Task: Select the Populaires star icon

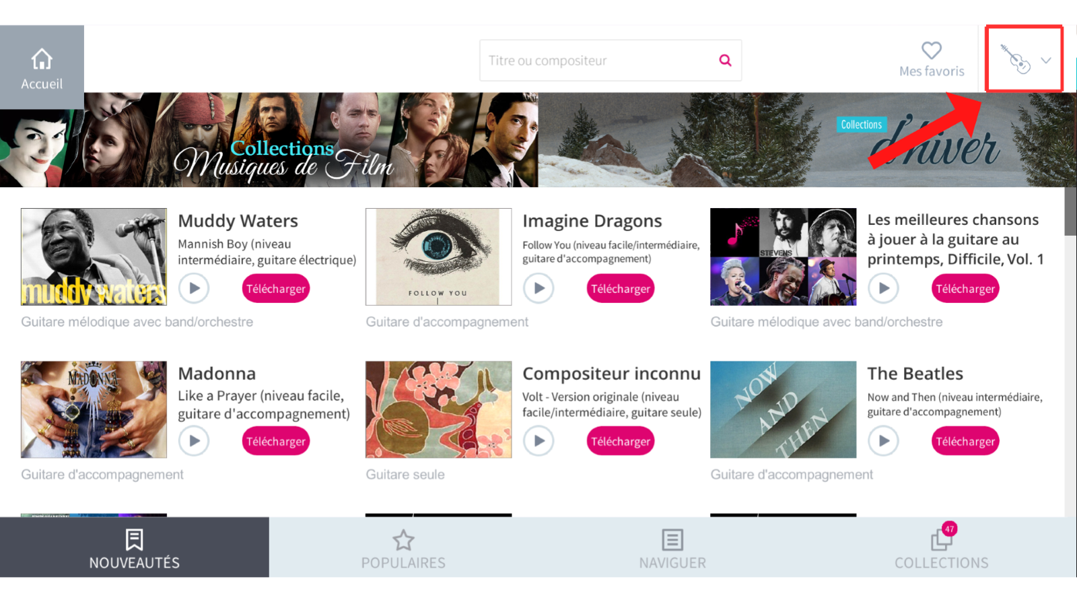Action: [x=403, y=539]
